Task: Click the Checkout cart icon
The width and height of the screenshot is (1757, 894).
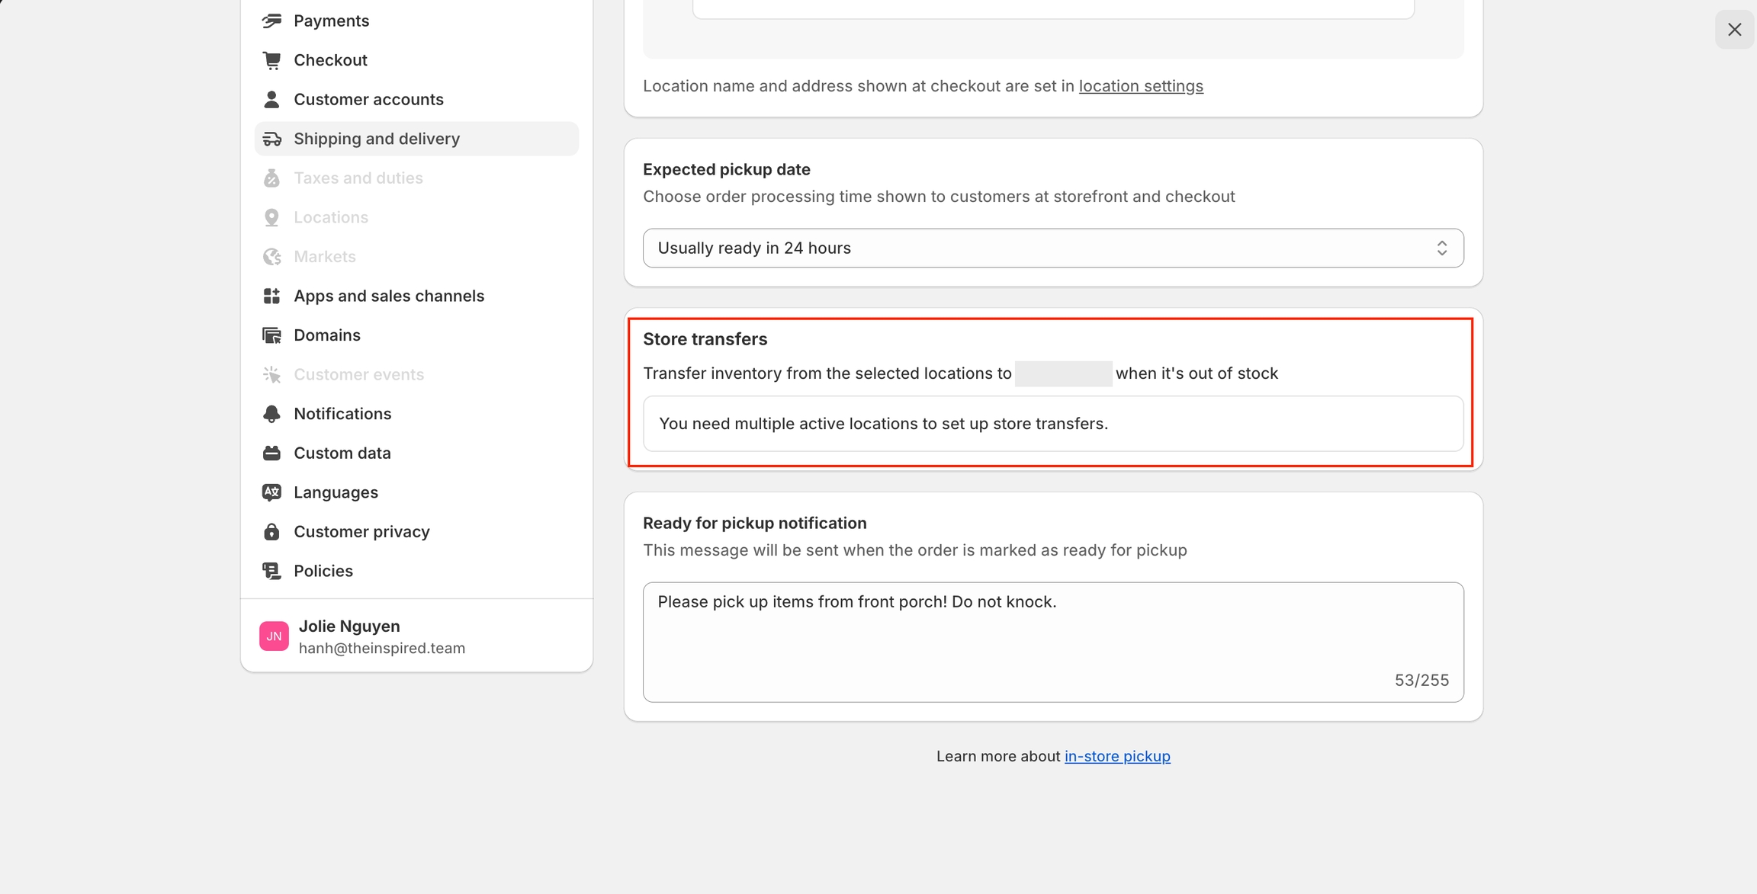Action: point(271,60)
